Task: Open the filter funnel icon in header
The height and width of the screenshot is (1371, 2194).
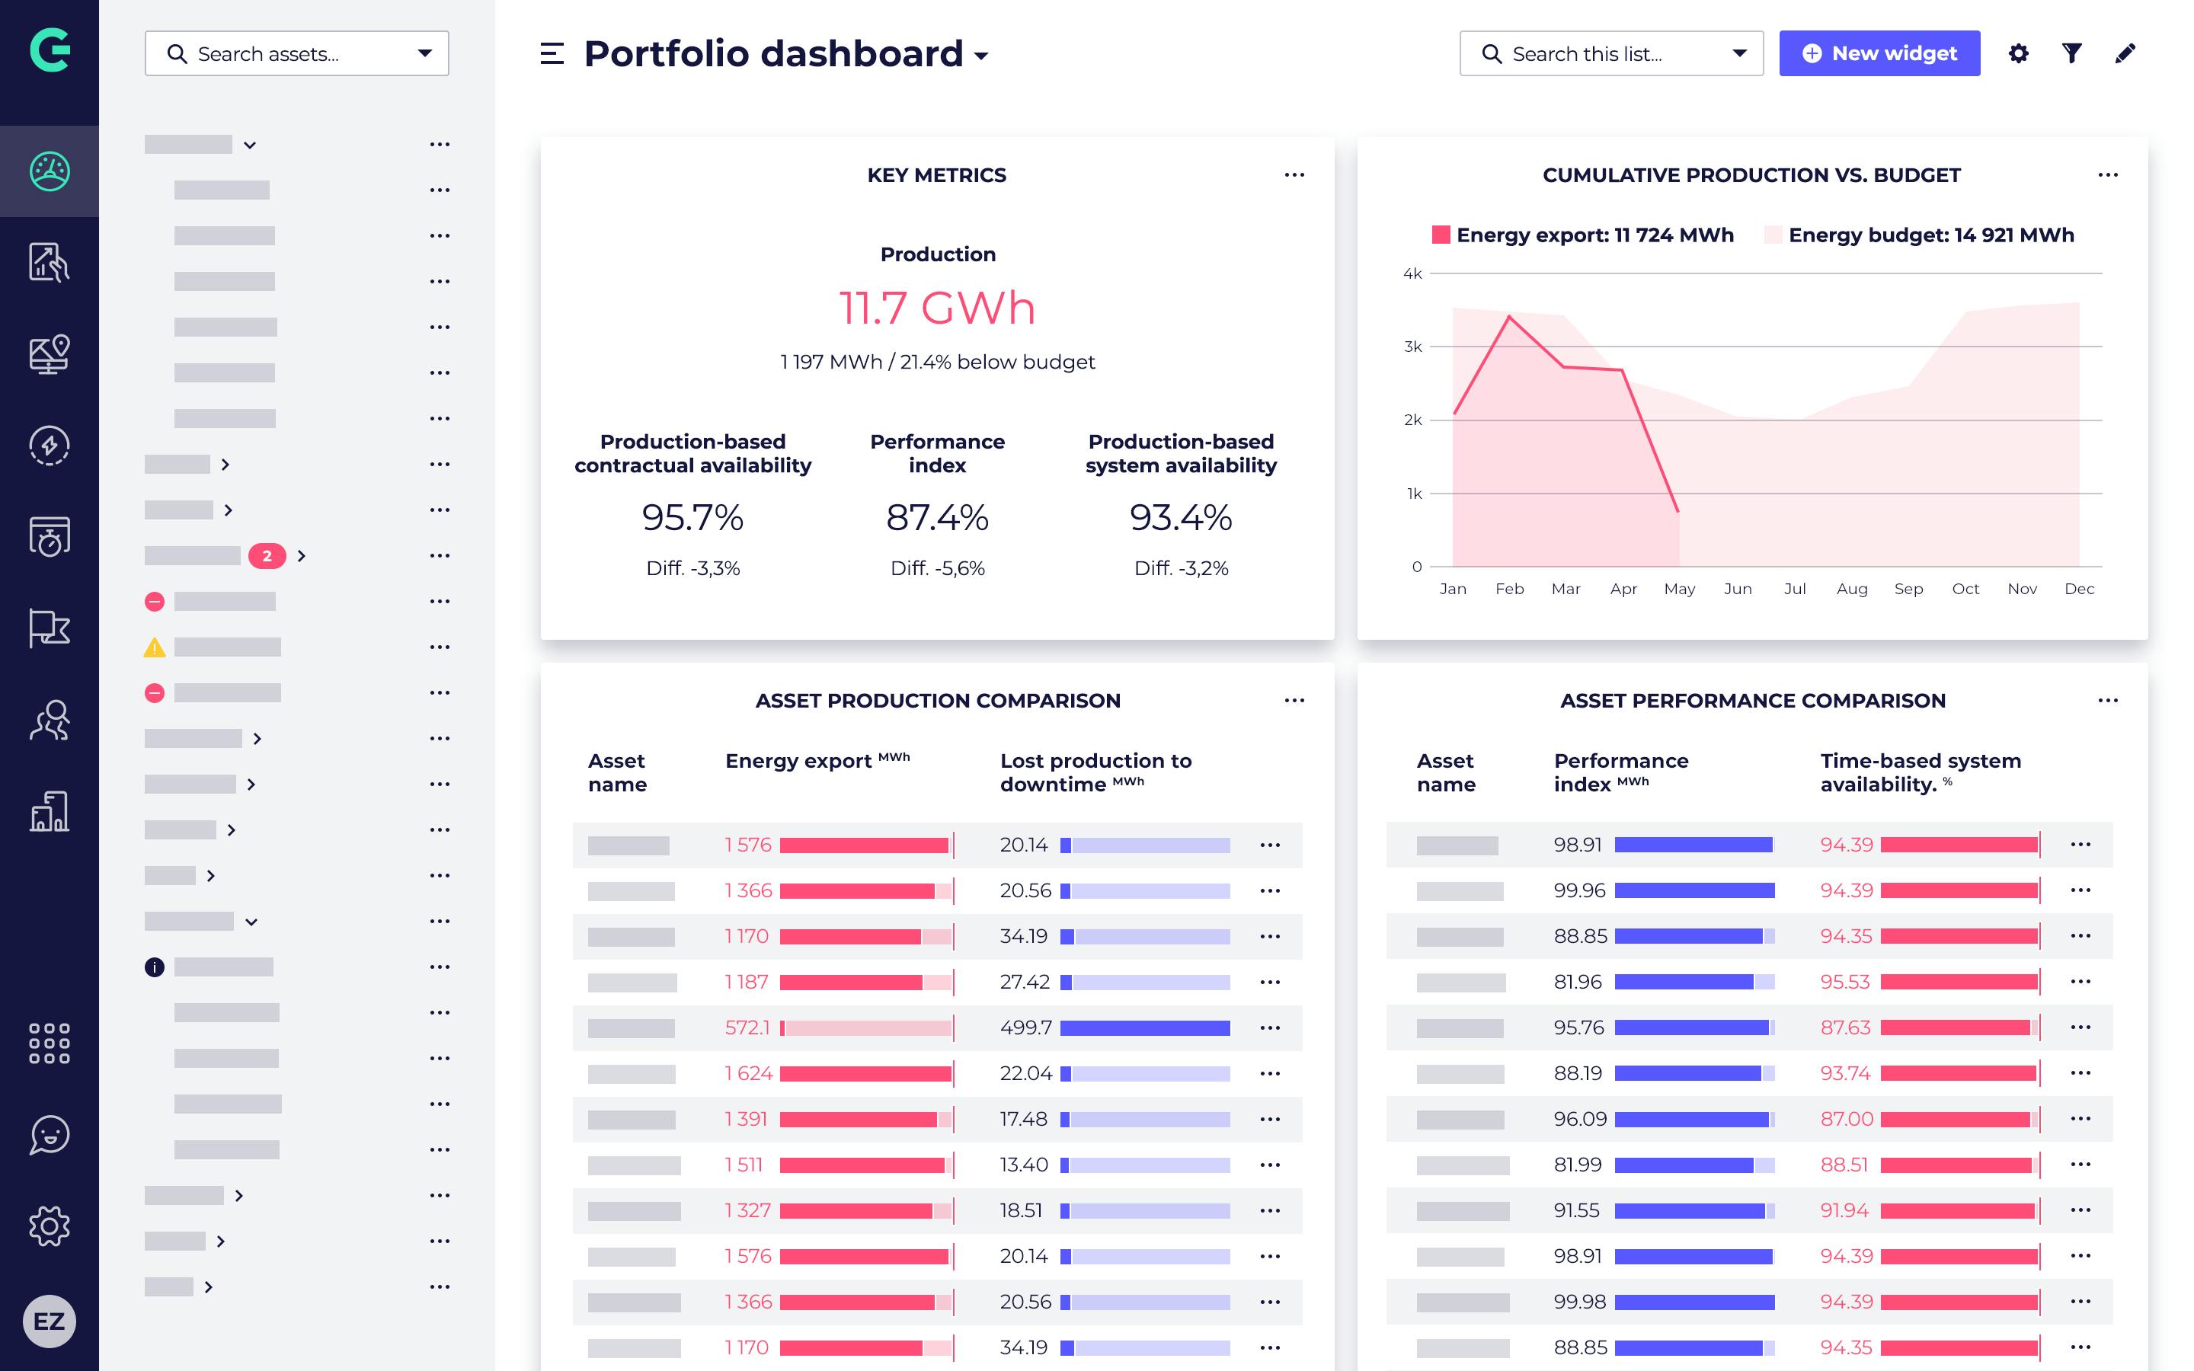Action: (x=2071, y=53)
